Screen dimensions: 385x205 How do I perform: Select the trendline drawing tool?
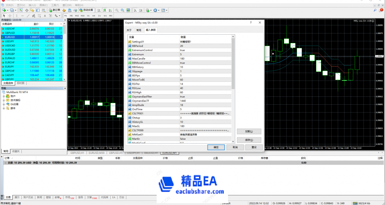[28, 16]
